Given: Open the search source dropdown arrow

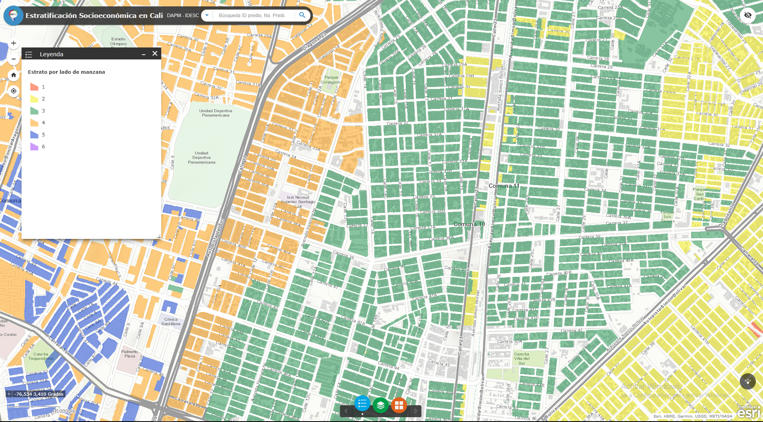Looking at the screenshot, I should click(x=207, y=15).
